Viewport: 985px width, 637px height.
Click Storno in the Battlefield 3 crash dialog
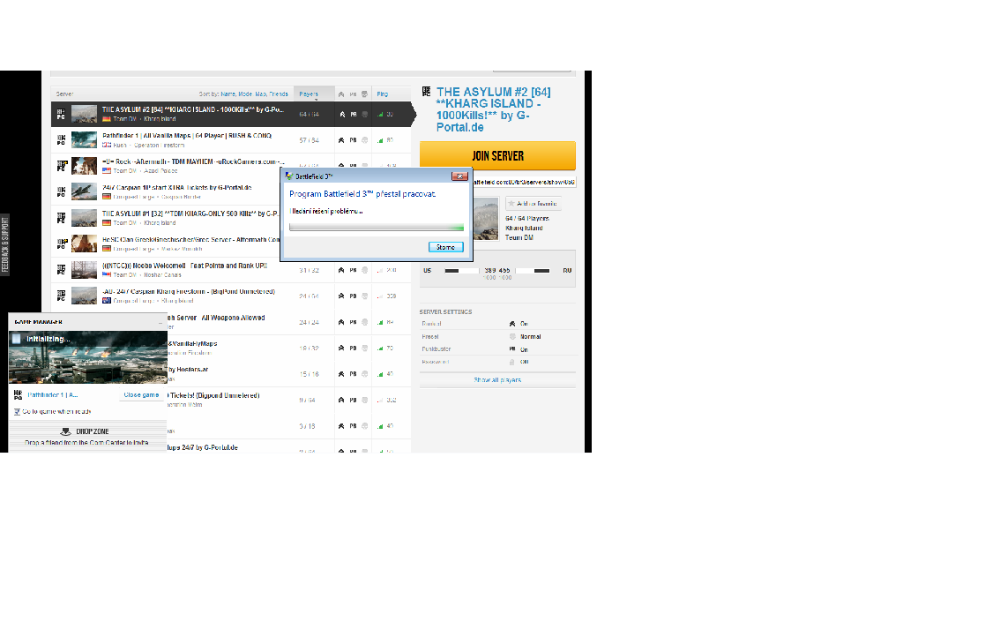point(446,247)
